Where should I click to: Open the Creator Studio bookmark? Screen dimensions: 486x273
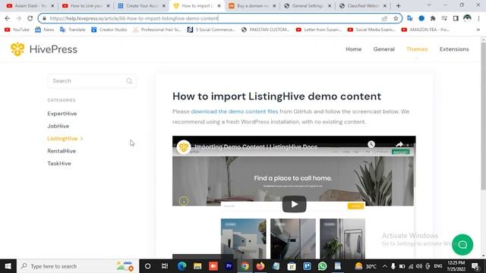pos(109,30)
